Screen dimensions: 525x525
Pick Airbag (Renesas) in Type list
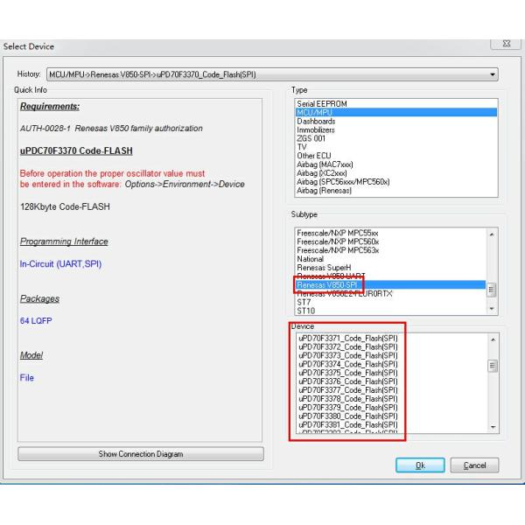click(x=327, y=190)
